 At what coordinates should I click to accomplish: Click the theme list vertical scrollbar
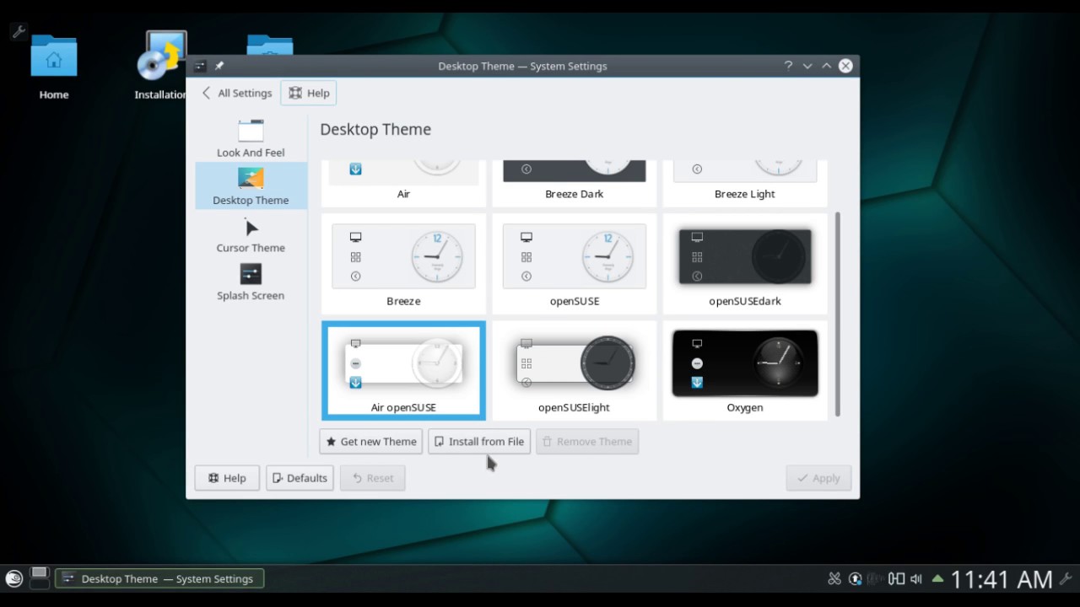click(838, 312)
